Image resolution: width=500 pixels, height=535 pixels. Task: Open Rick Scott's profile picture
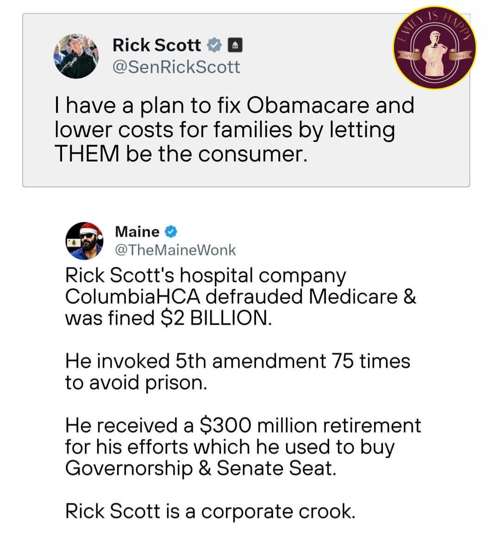(76, 56)
